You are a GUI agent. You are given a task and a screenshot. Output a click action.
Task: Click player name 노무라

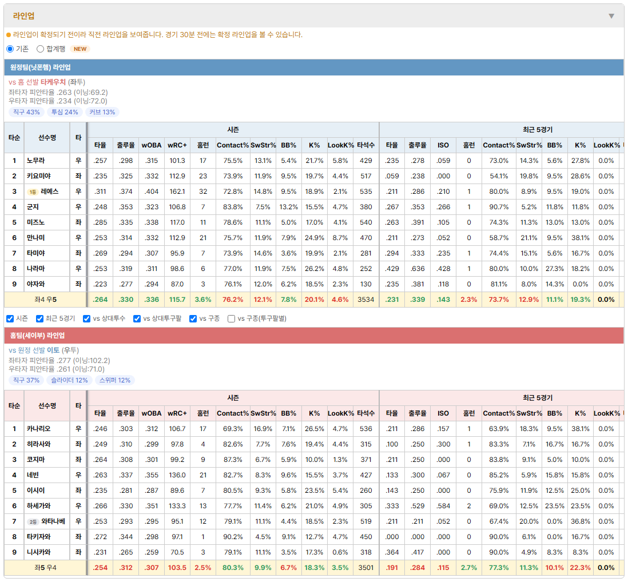click(36, 161)
